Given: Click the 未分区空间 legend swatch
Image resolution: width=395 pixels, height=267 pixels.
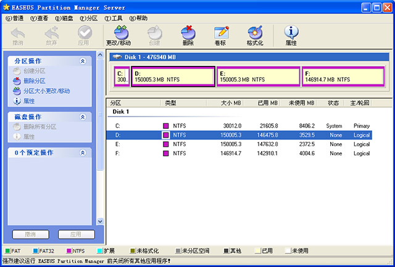Looking at the screenshot, I should [x=178, y=251].
